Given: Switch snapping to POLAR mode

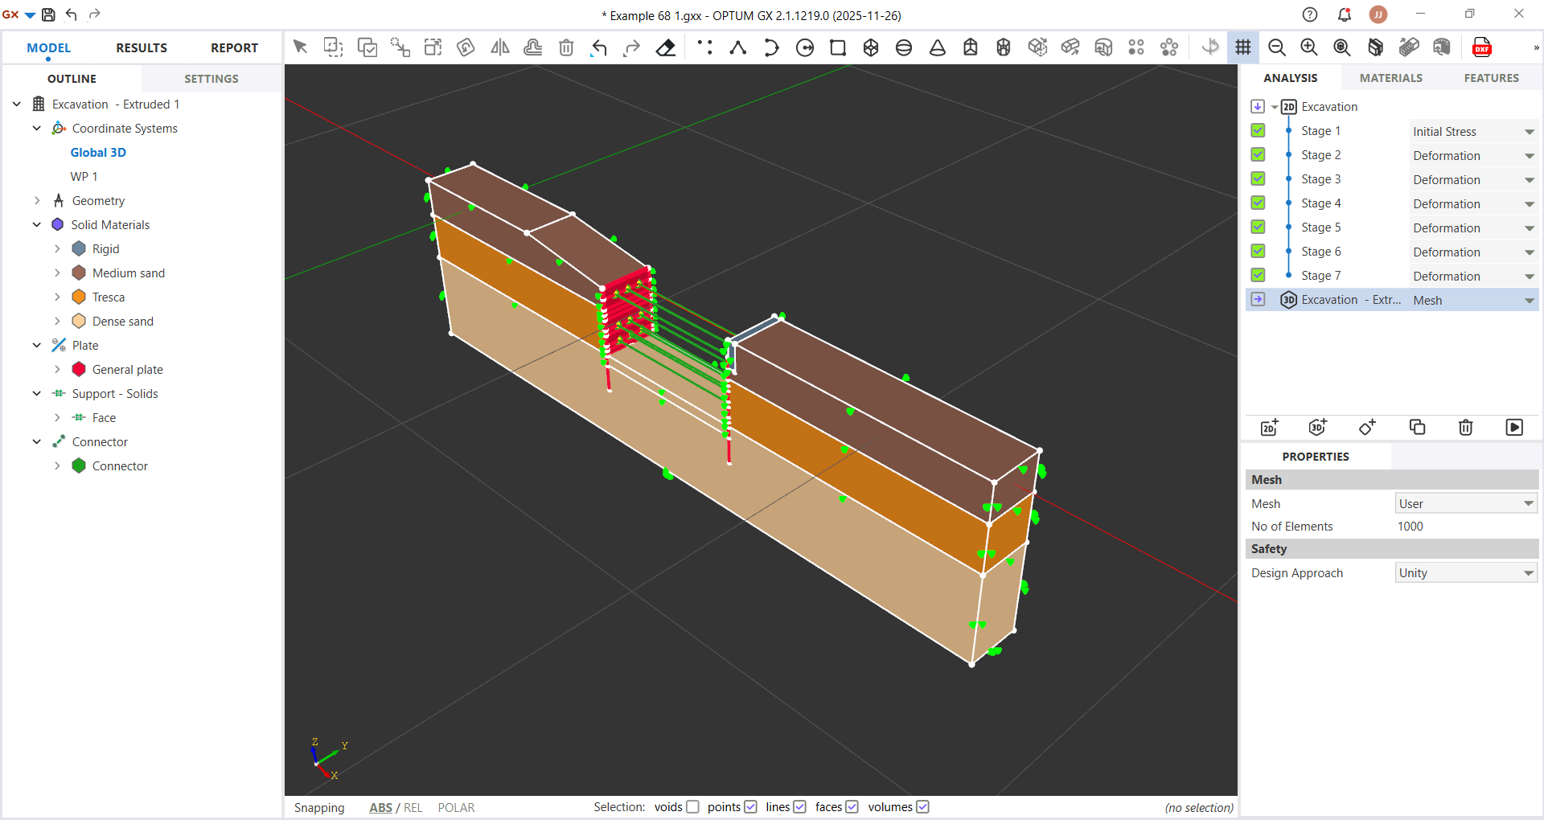Looking at the screenshot, I should [456, 808].
